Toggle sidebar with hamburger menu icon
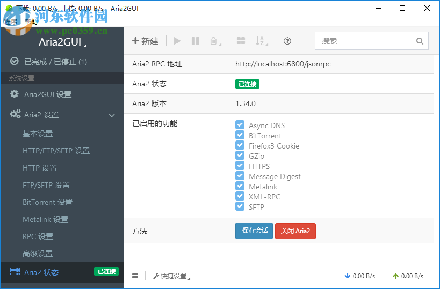This screenshot has width=440, height=289. [x=135, y=276]
